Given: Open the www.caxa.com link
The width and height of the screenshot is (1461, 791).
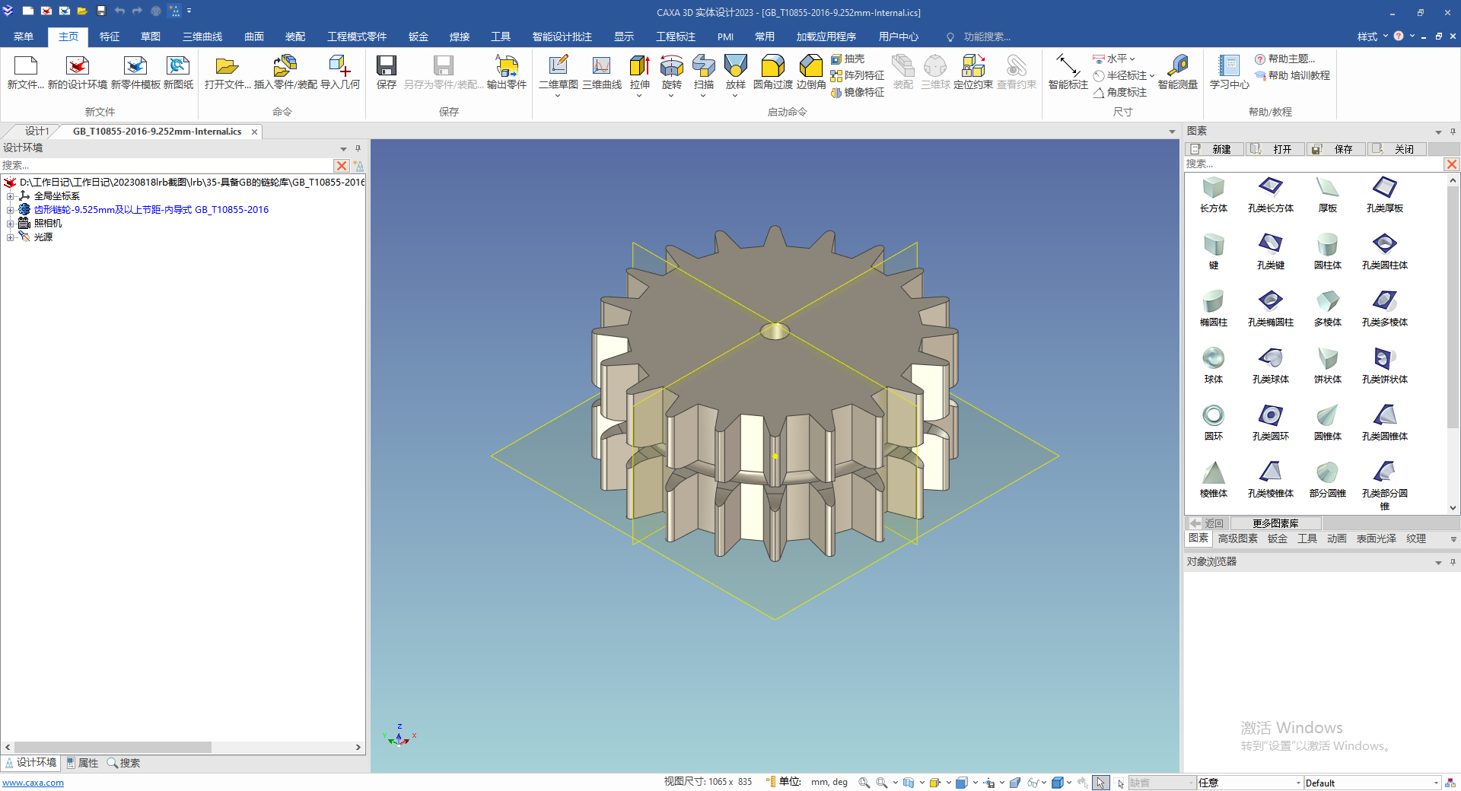Looking at the screenshot, I should [x=33, y=783].
